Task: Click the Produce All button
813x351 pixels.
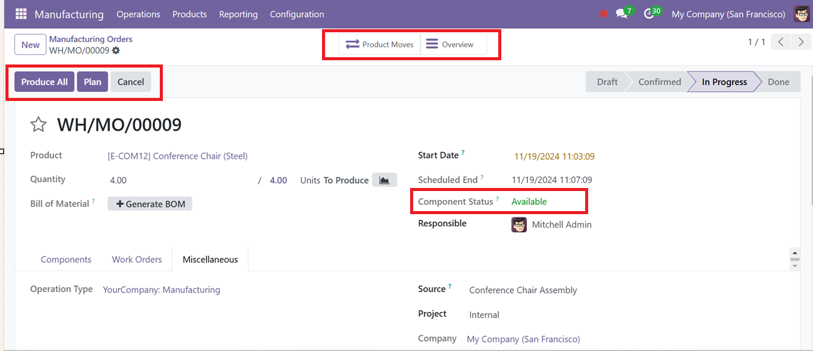Action: click(44, 82)
